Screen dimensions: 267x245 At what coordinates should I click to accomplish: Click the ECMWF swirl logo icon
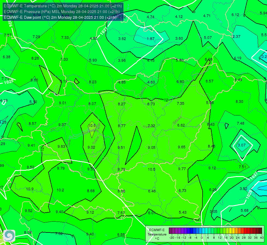tap(9, 236)
